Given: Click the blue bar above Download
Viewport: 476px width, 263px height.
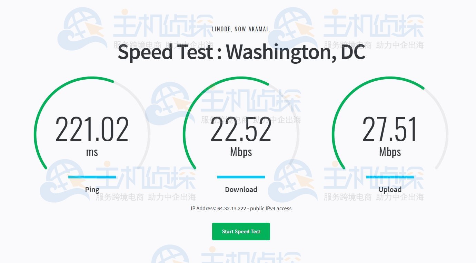Looking at the screenshot, I should tap(241, 177).
